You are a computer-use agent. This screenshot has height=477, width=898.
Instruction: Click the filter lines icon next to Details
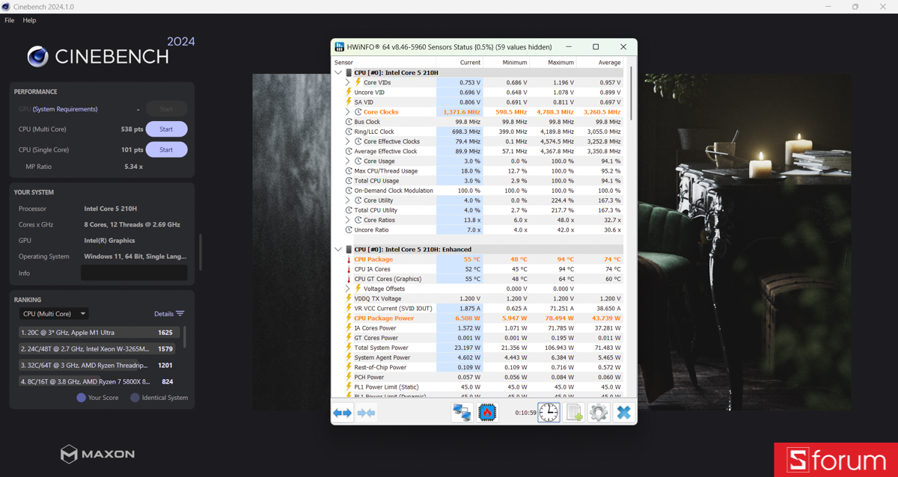pos(180,314)
